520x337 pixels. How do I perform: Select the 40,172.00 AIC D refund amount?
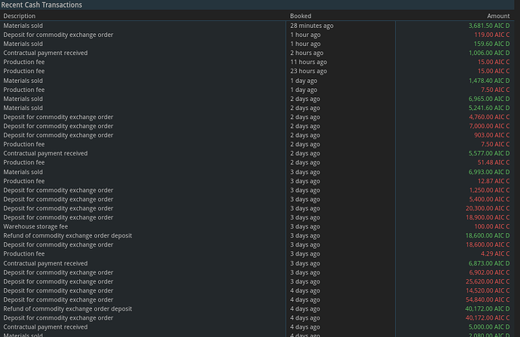488,308
